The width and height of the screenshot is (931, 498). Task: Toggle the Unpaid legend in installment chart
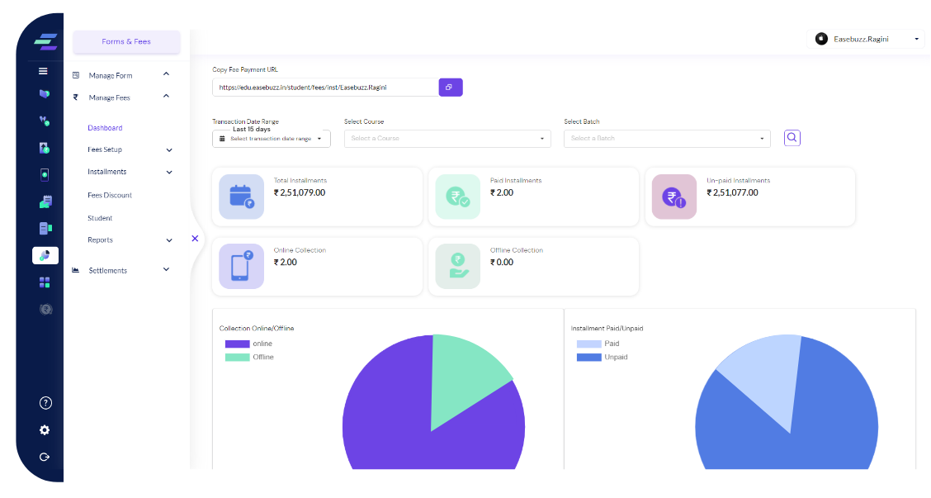602,357
